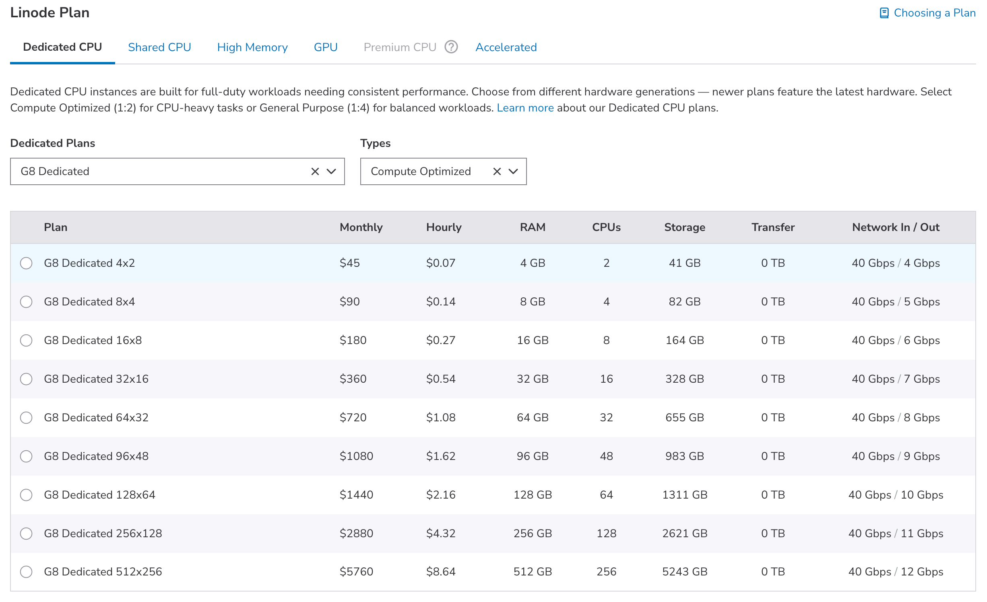The width and height of the screenshot is (987, 602).
Task: Click the G8 Dedicated 128x64 plan name
Action: [99, 495]
